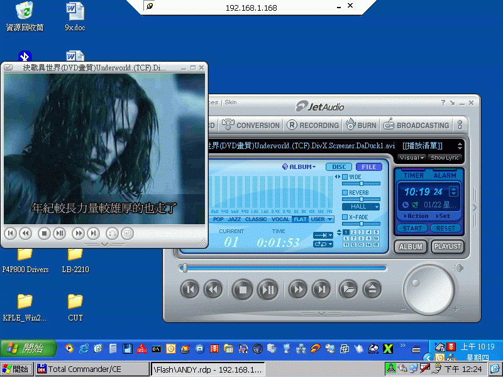Open Burn in JetAudio toolbar
The image size is (503, 377).
coord(361,125)
